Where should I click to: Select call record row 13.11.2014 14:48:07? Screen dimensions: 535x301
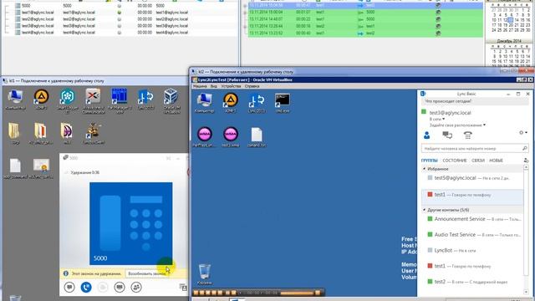point(365,19)
